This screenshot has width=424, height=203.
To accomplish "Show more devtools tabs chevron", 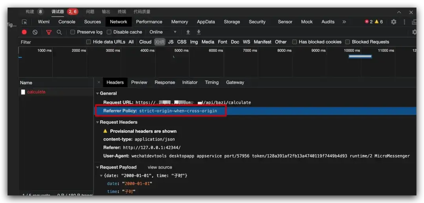I will (344, 22).
